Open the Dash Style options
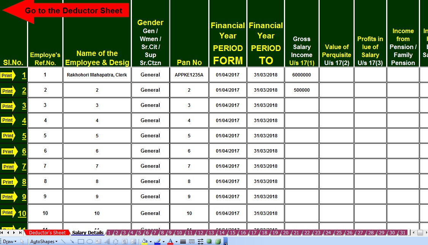This screenshot has width=428, height=245. pyautogui.click(x=192, y=242)
